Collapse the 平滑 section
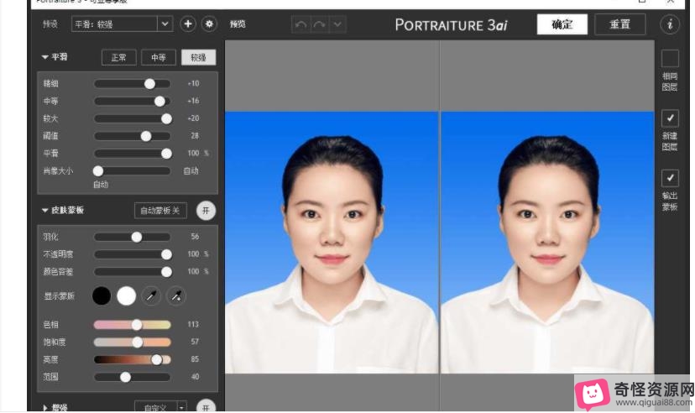The width and height of the screenshot is (695, 413). (x=45, y=58)
